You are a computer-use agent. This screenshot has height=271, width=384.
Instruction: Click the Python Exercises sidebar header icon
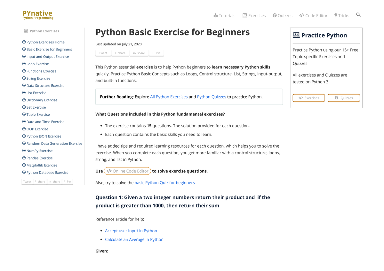click(x=26, y=31)
